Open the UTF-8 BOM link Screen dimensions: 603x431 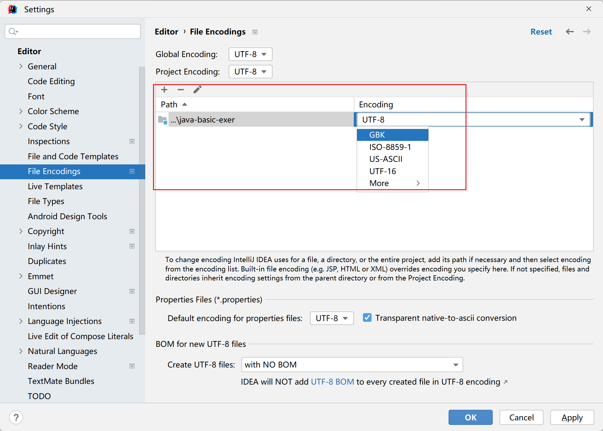tap(332, 382)
